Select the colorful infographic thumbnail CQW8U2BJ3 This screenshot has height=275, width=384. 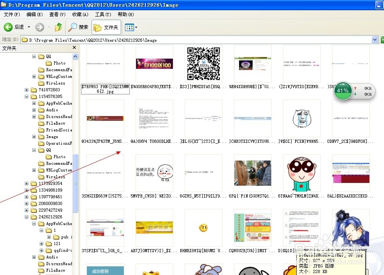click(x=253, y=228)
